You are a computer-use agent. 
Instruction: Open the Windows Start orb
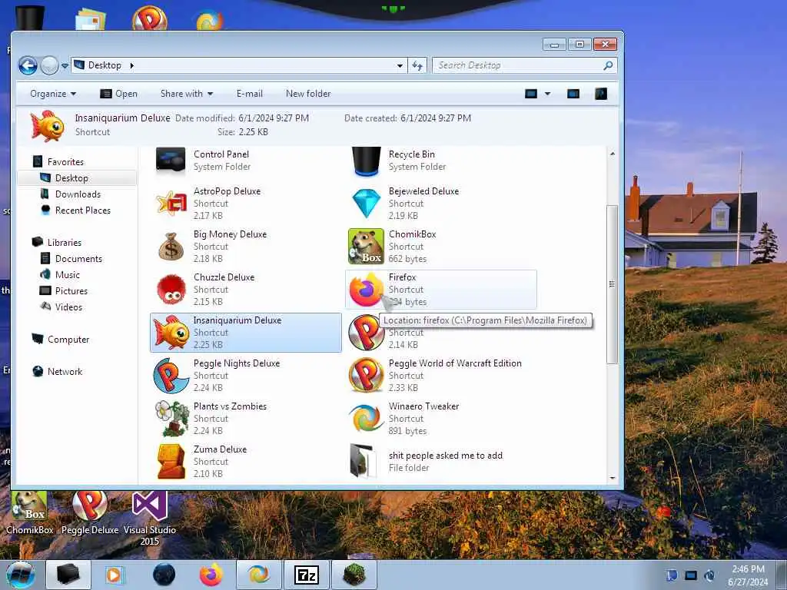point(21,575)
